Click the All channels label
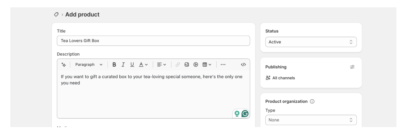Screen dimensions: 402x132 coord(284,78)
